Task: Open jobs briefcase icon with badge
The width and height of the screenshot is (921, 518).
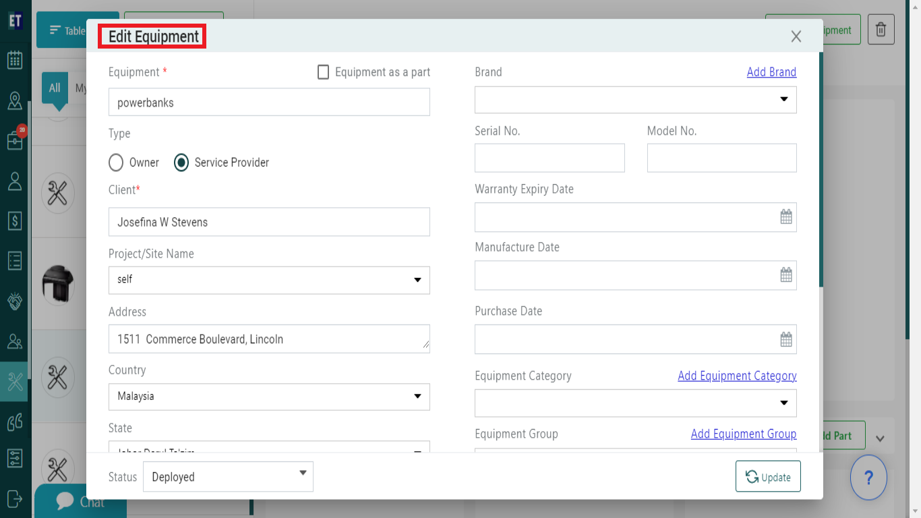Action: [15, 140]
